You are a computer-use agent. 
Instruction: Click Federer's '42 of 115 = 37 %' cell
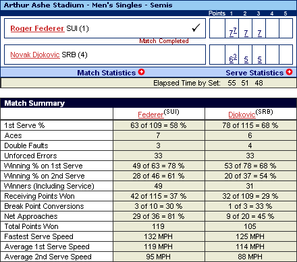pos(159,196)
